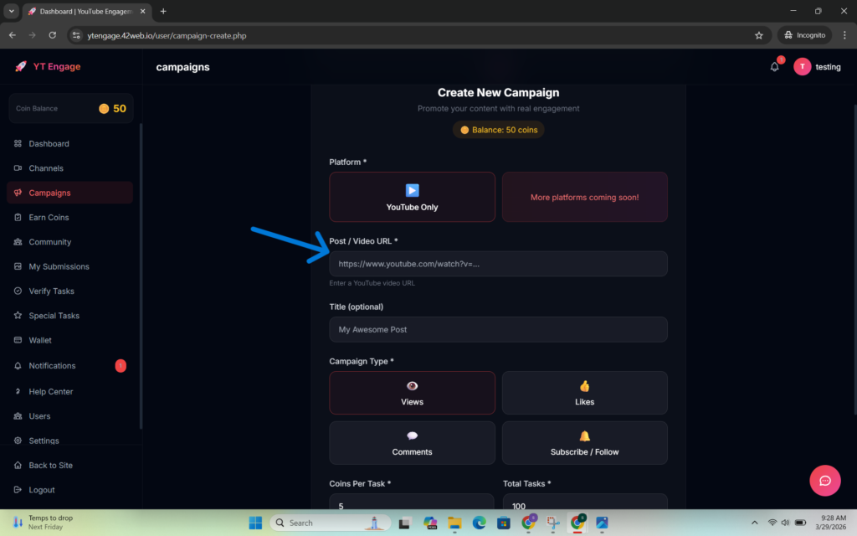
Task: Select the Views campaign type
Action: [412, 393]
